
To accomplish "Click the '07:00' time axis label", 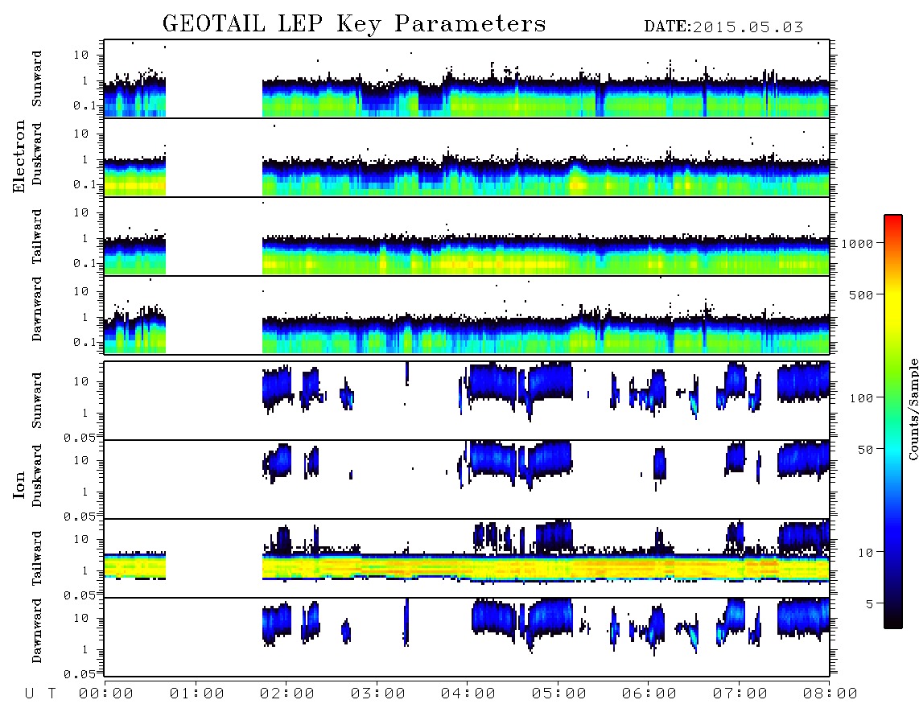I will point(740,694).
